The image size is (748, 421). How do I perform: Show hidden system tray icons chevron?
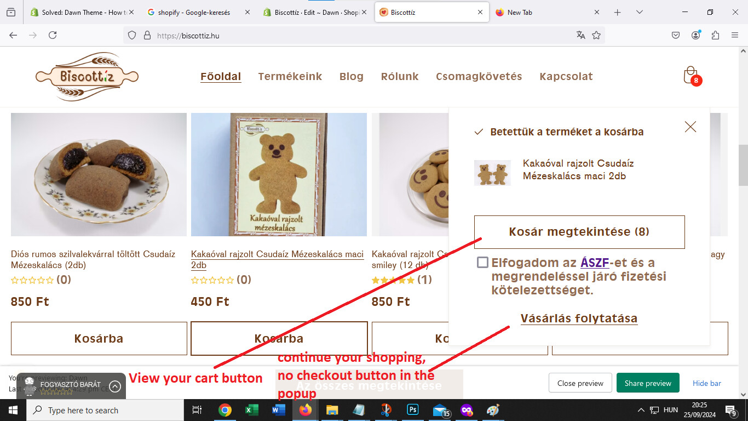click(641, 410)
